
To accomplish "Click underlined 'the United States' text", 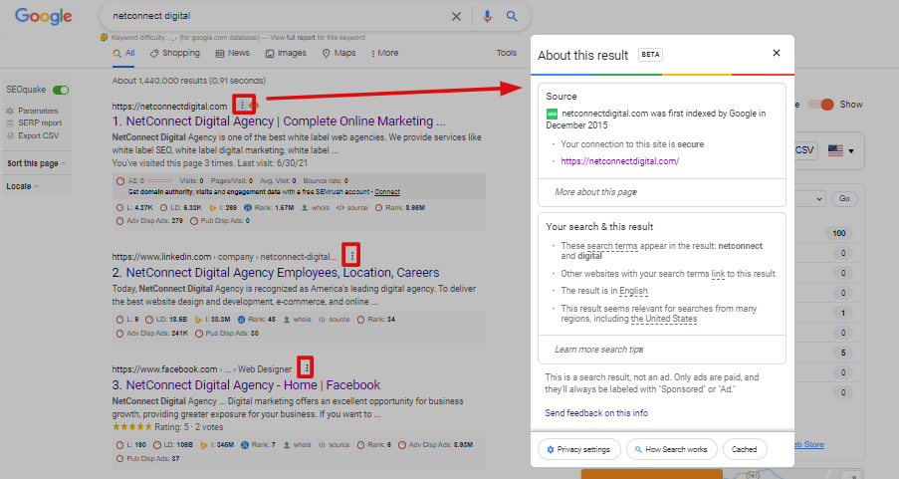I will [x=664, y=319].
